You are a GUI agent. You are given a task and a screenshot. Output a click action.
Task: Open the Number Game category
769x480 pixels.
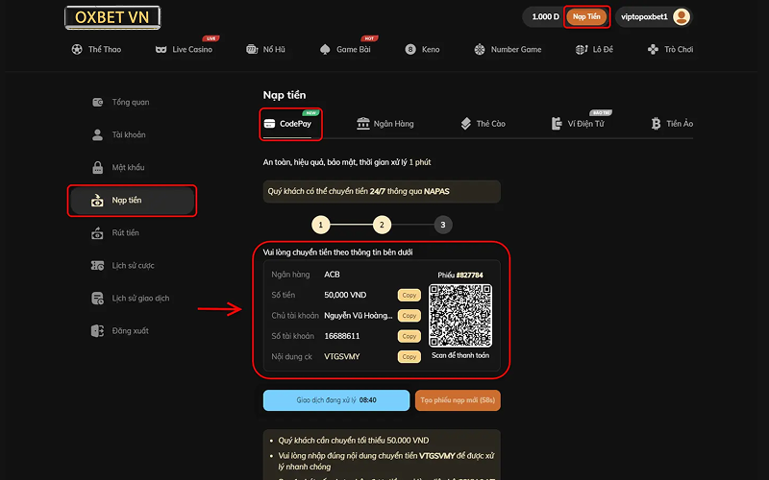(508, 49)
